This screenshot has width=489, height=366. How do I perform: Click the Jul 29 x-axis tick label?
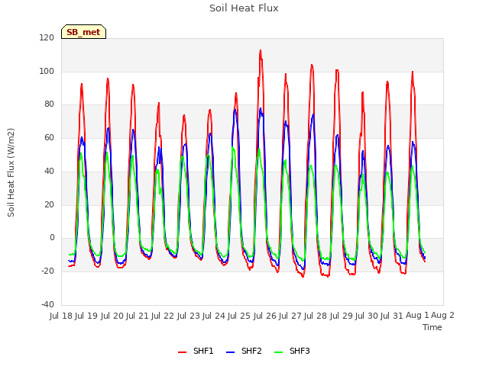click(342, 316)
